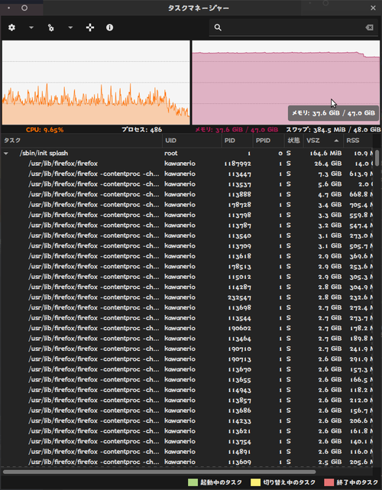Select firefox process with PID 1187992
This screenshot has height=490, width=382.
click(187, 164)
